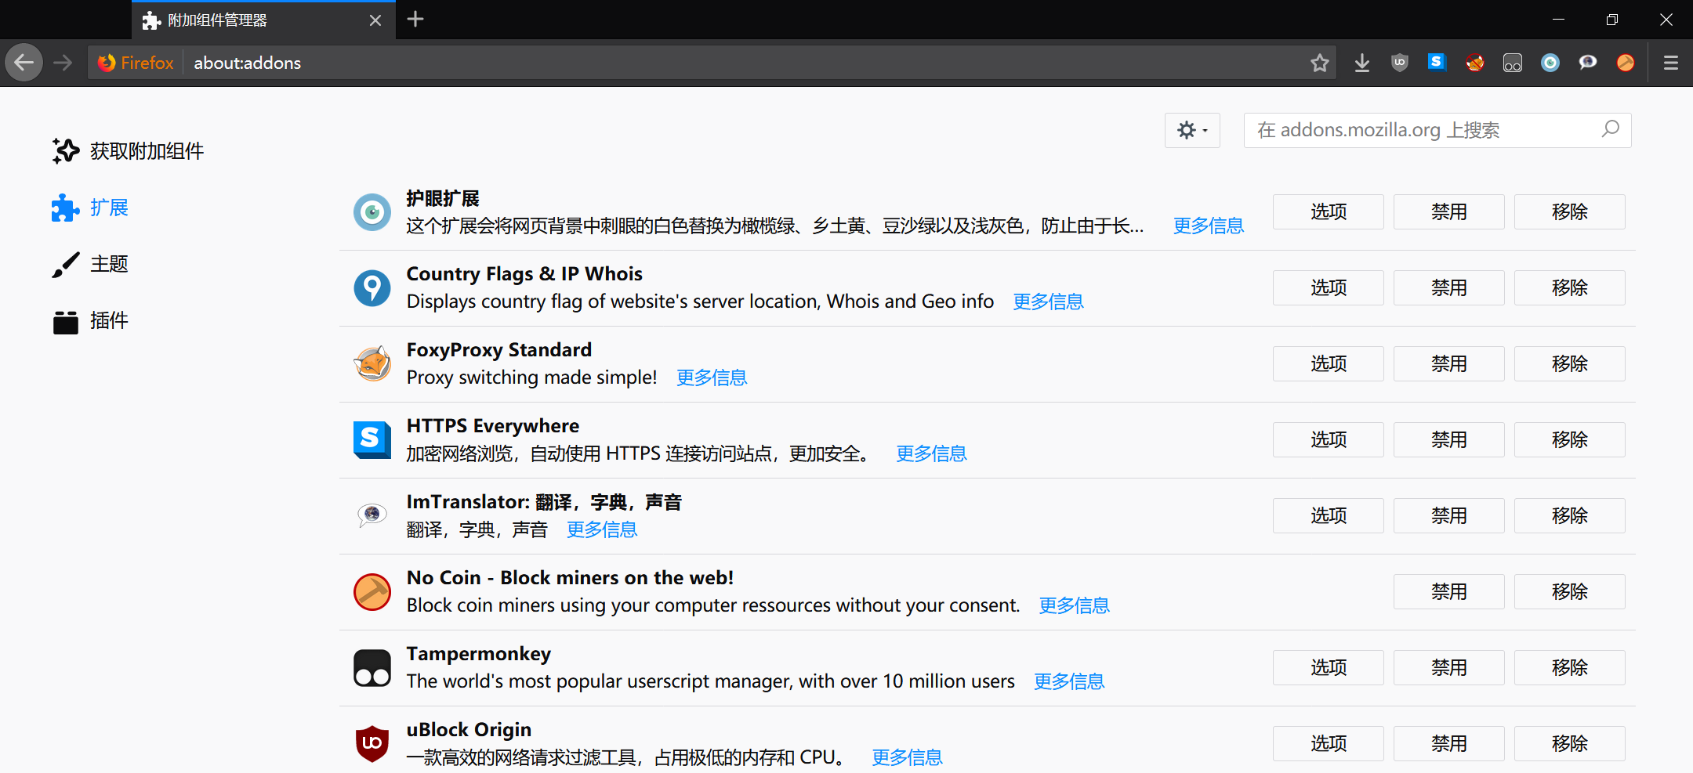The image size is (1693, 773).
Task: Open 选项 for ImTranslator
Action: [1329, 516]
